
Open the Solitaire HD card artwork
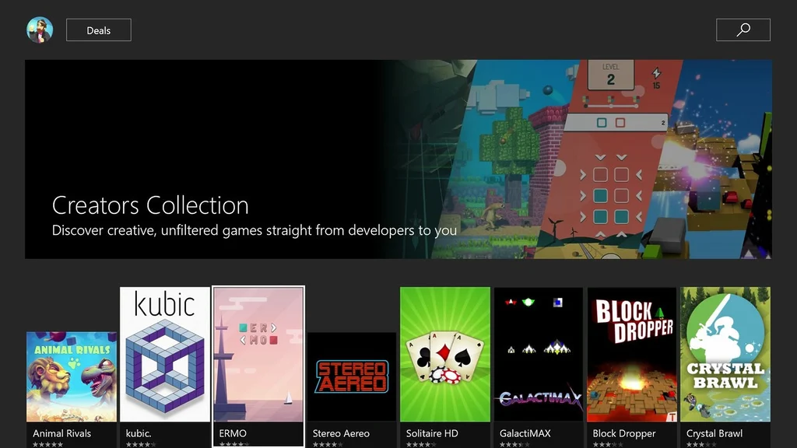tap(445, 354)
